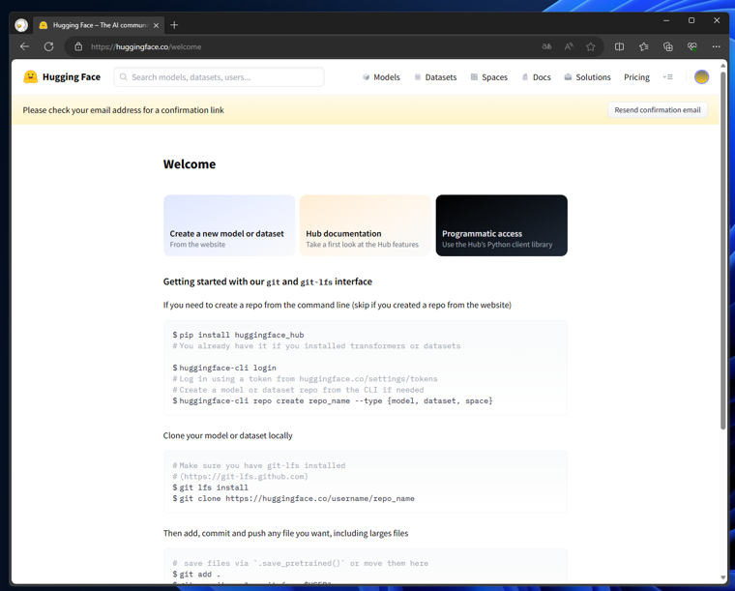Reload the page with refresh icon

tap(48, 46)
